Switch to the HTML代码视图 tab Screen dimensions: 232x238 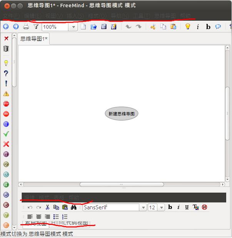point(70,223)
